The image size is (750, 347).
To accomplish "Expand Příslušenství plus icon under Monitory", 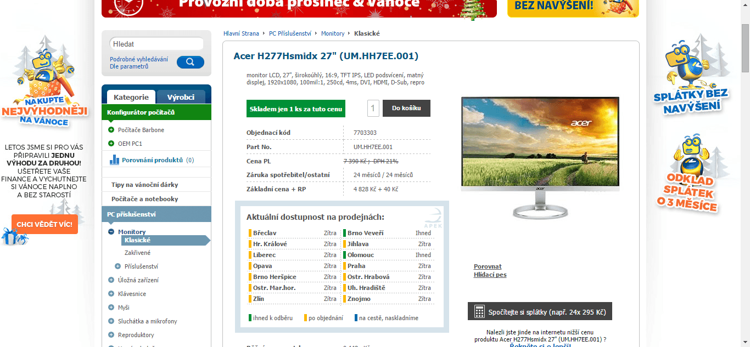I will pyautogui.click(x=117, y=266).
